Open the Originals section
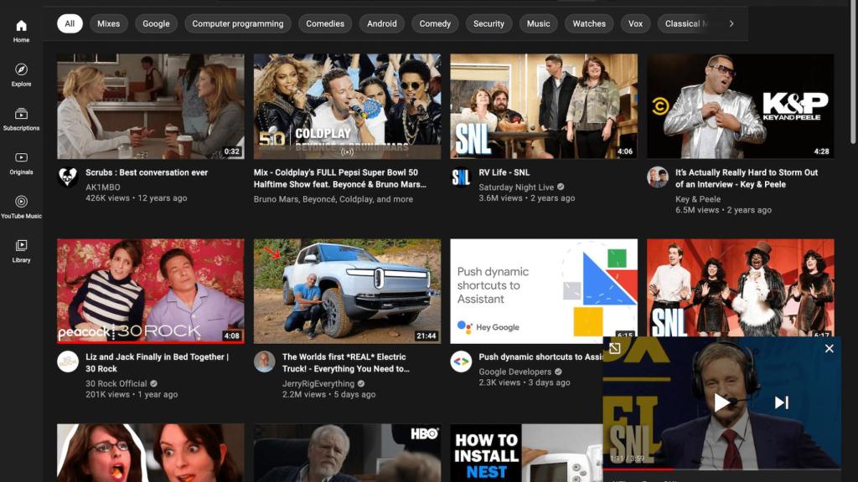The height and width of the screenshot is (482, 858). pyautogui.click(x=21, y=162)
